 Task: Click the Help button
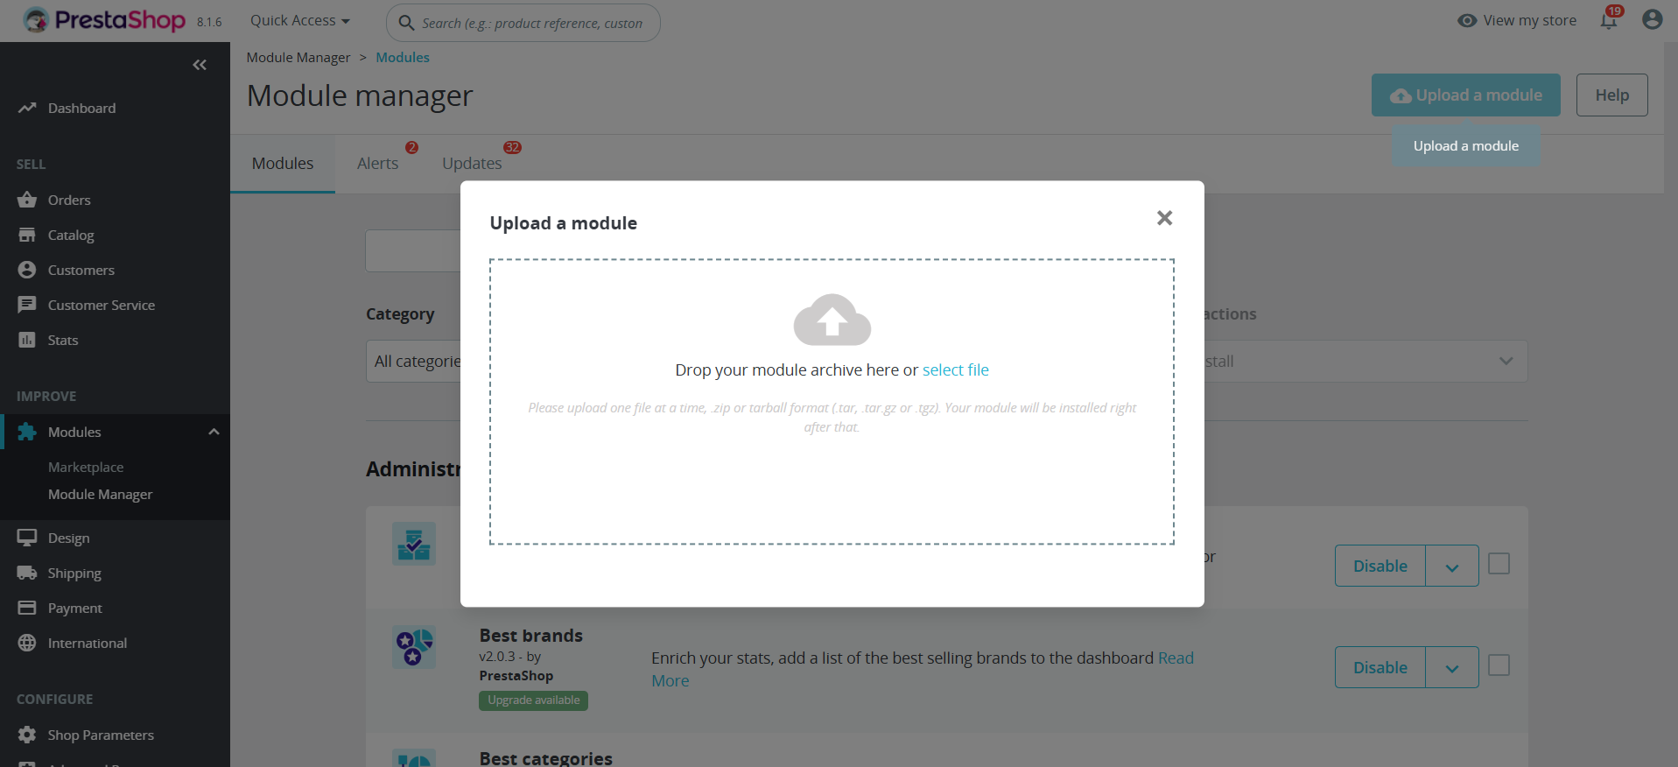coord(1611,95)
